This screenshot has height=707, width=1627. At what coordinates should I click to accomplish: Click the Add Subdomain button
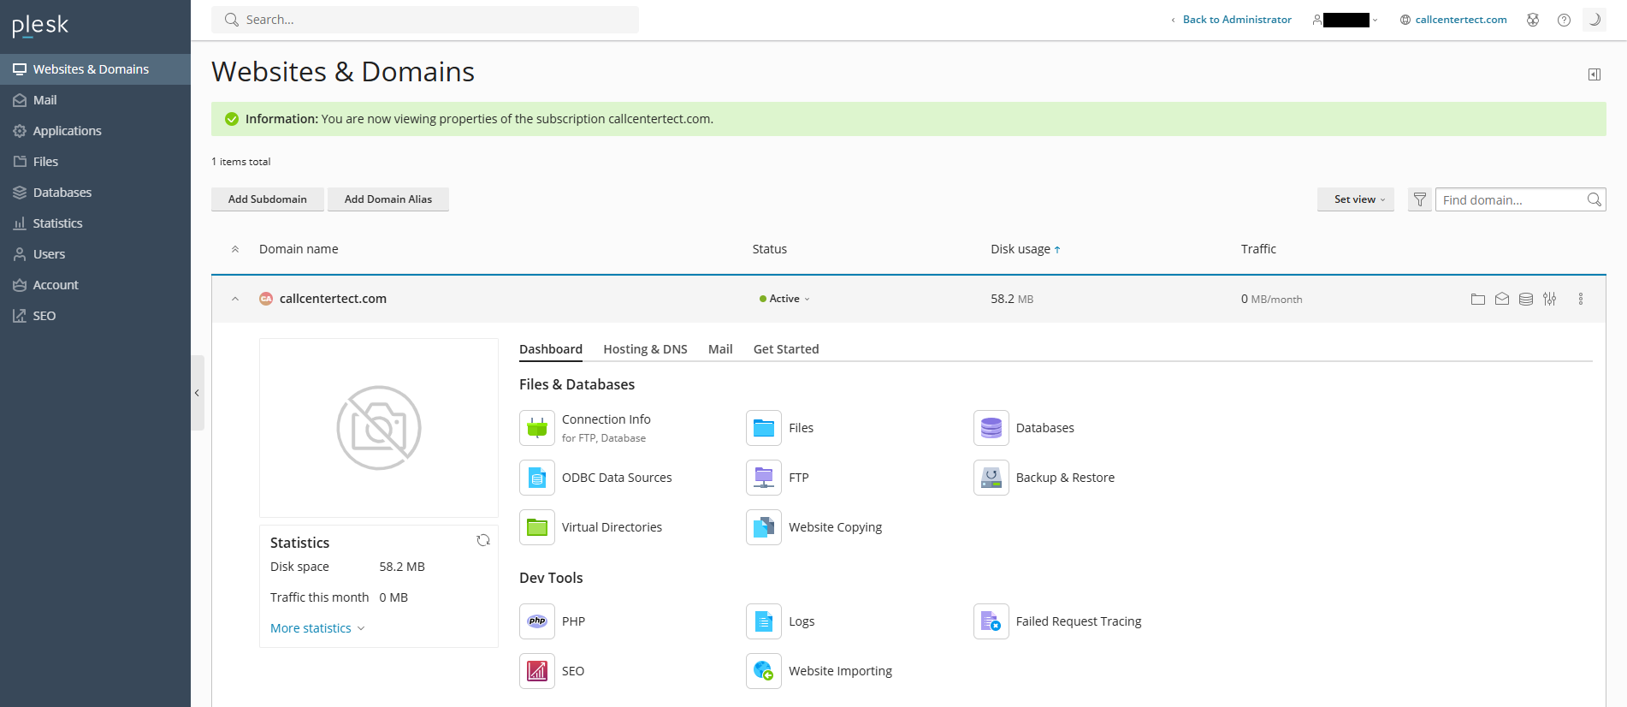[267, 199]
